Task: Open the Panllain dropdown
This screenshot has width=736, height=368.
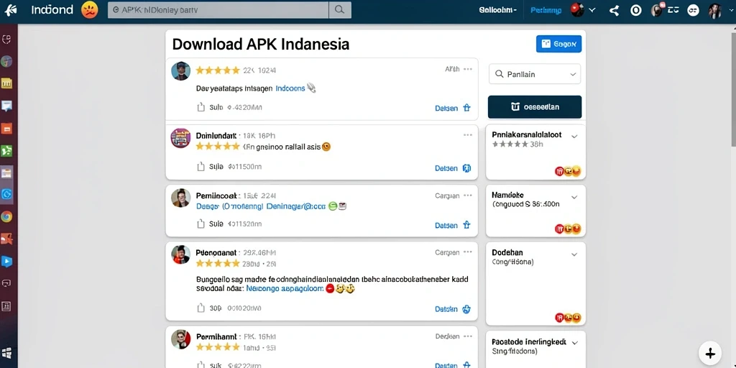Action: pyautogui.click(x=535, y=74)
